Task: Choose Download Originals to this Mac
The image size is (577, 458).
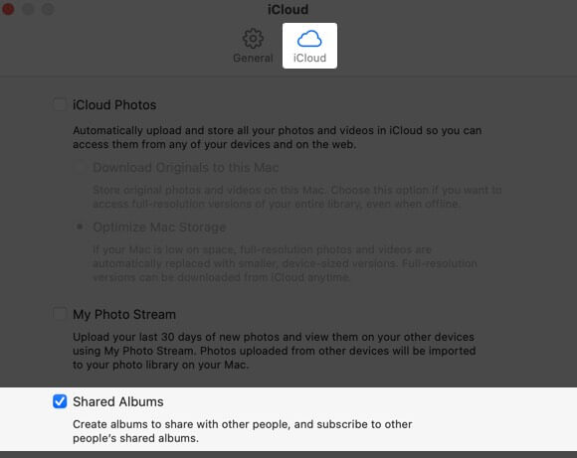Action: coord(80,168)
